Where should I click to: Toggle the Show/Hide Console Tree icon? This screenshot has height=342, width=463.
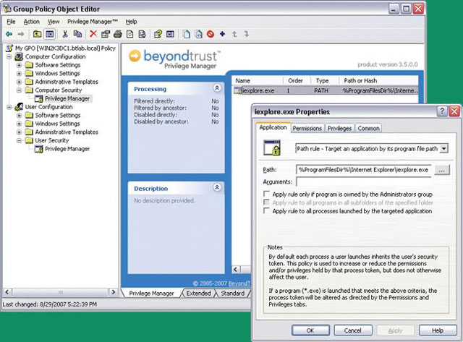50,34
